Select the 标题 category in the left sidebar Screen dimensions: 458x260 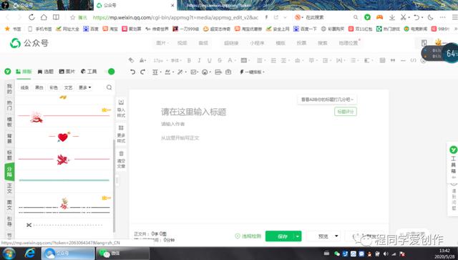click(9, 155)
